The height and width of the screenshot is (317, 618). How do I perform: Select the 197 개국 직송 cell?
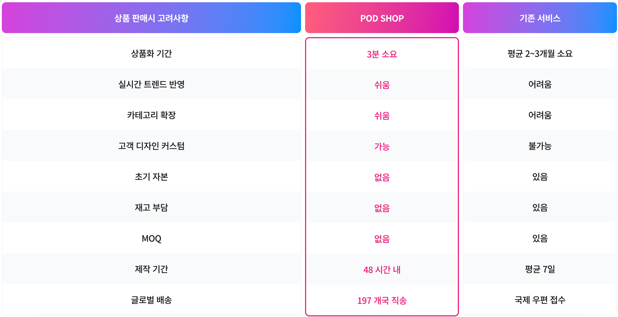tap(382, 300)
